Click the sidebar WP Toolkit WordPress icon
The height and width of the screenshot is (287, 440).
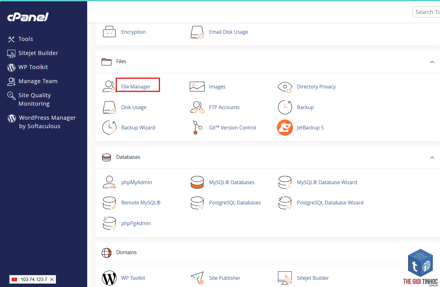pos(11,68)
